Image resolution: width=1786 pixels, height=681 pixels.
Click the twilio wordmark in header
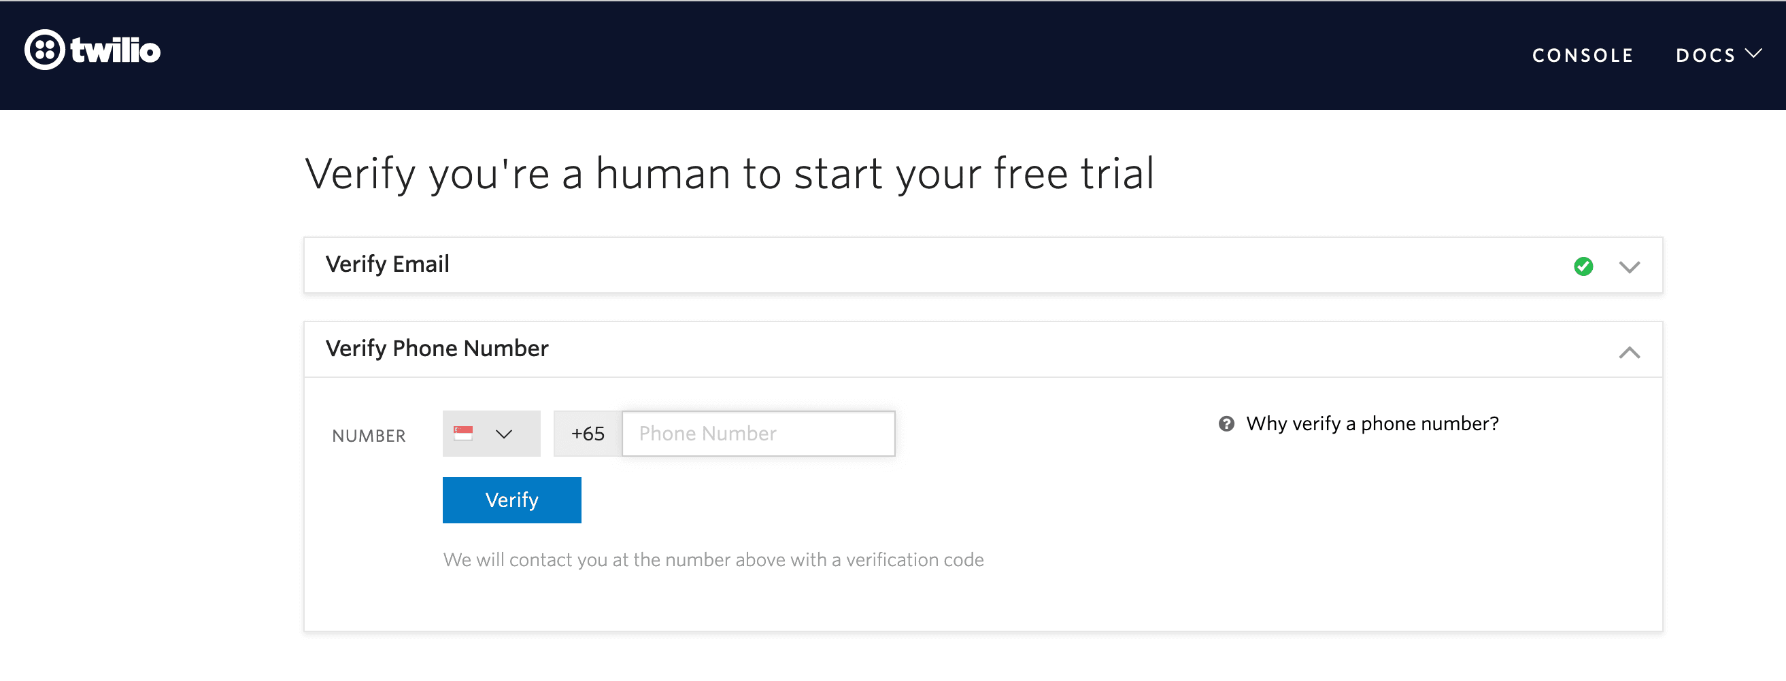(116, 50)
